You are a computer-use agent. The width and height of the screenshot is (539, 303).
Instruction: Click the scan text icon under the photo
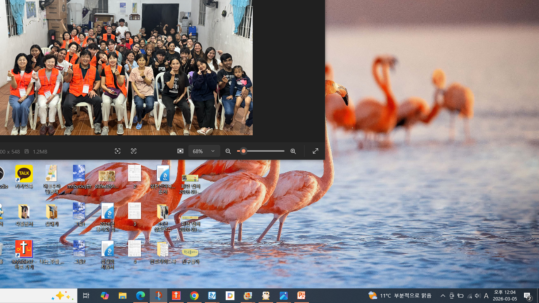coord(134,151)
